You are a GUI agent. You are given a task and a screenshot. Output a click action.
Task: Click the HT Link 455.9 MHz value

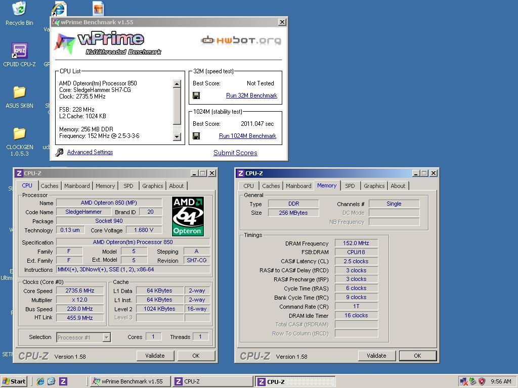pos(80,318)
